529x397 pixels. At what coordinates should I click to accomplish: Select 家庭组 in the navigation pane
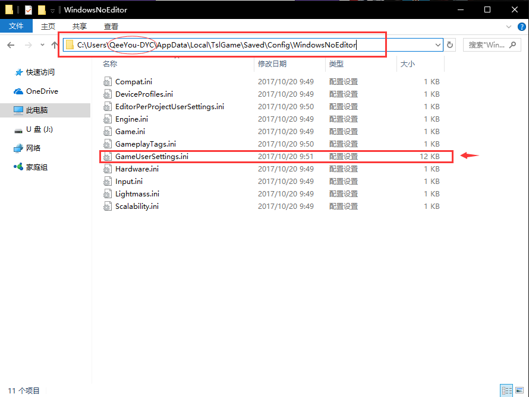pos(31,167)
